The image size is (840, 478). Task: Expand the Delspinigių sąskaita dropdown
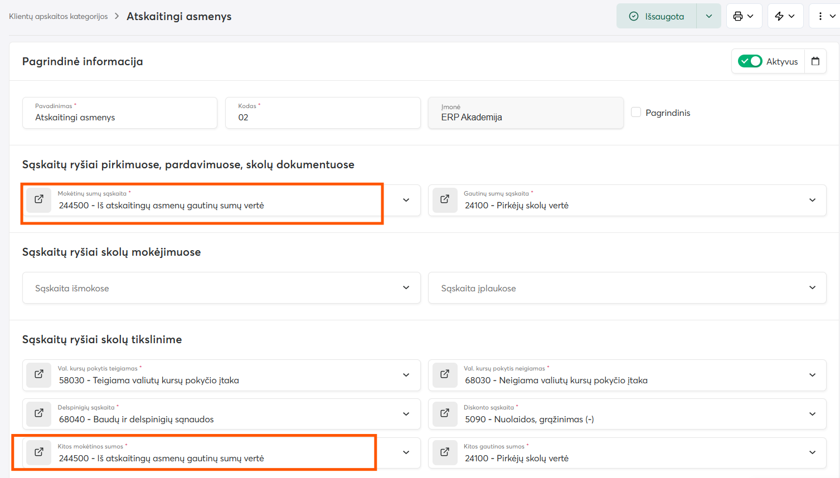tap(406, 414)
